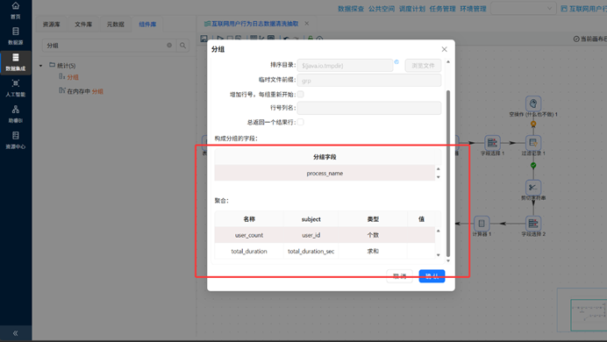Switch to the 文件库 tab
The image size is (607, 342).
pyautogui.click(x=83, y=25)
